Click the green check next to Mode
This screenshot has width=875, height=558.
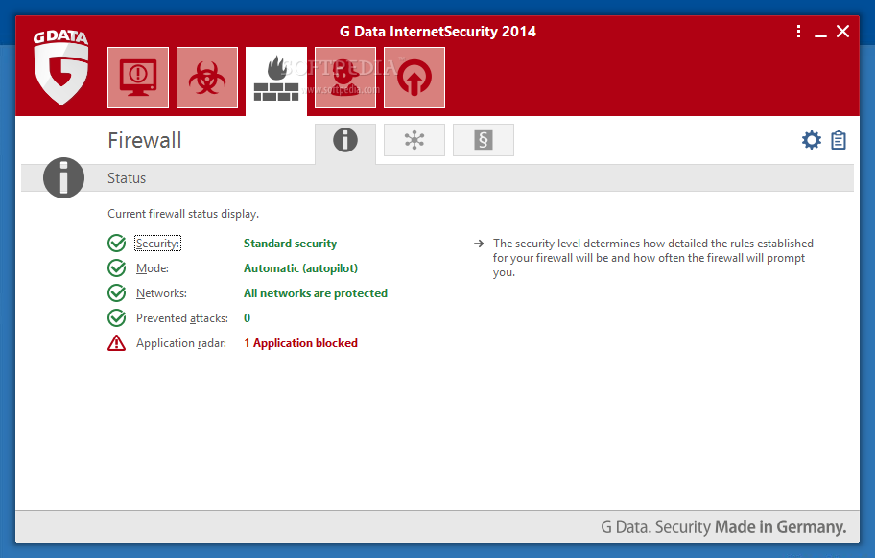(117, 268)
